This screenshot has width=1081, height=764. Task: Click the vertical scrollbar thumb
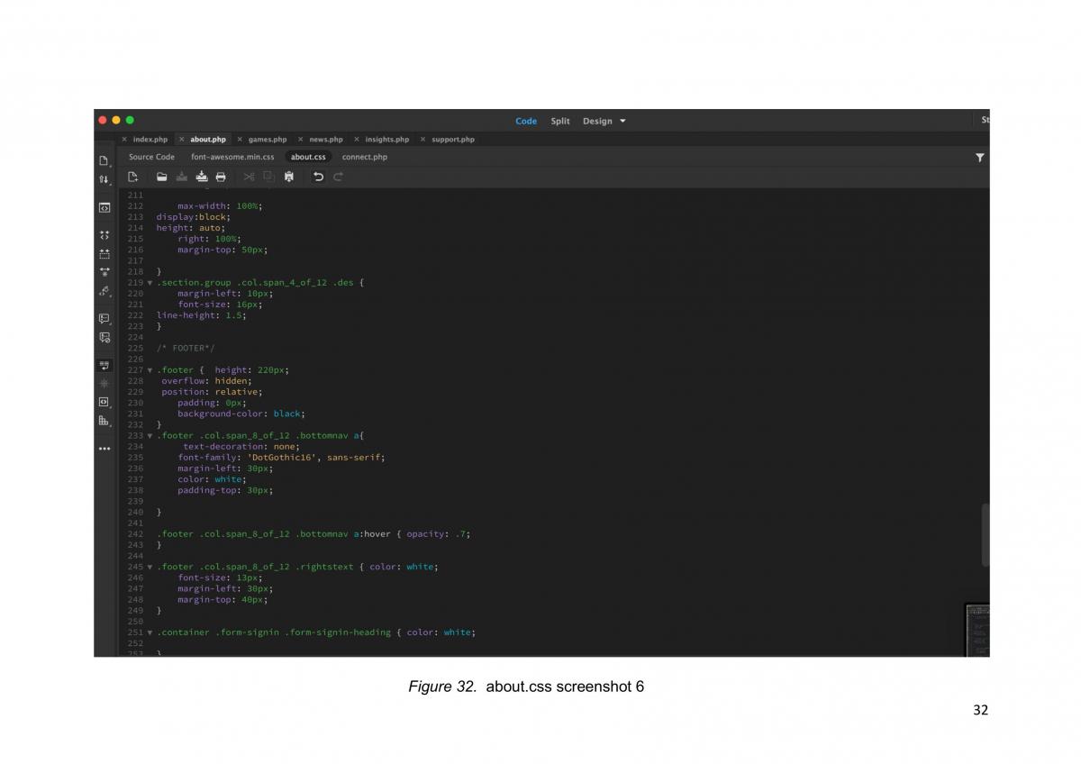coord(986,534)
